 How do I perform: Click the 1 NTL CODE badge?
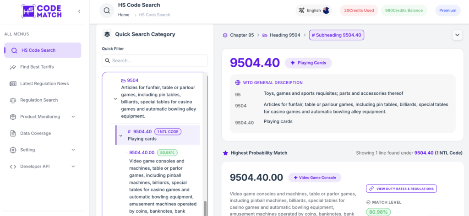coord(168,131)
